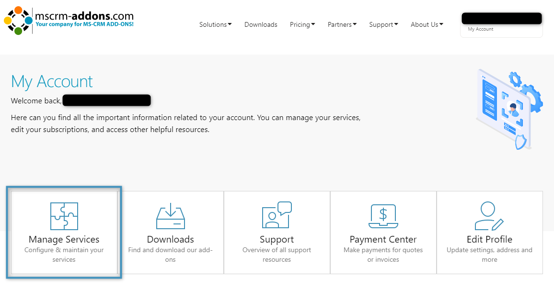Click the My Account page heading
The width and height of the screenshot is (554, 289).
[52, 81]
